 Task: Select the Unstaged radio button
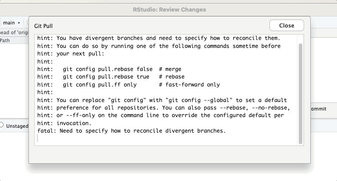[x=2, y=126]
